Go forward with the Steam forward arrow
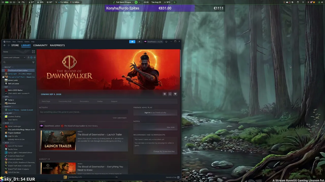The width and height of the screenshot is (325, 182). coord(8,45)
